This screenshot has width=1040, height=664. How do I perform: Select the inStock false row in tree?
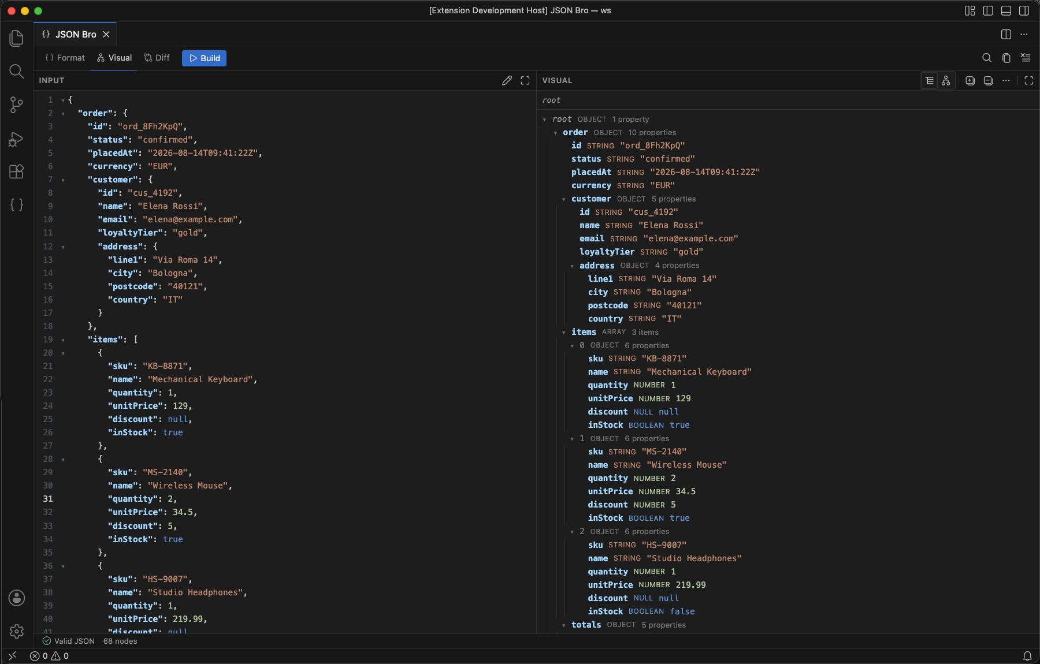click(789, 611)
